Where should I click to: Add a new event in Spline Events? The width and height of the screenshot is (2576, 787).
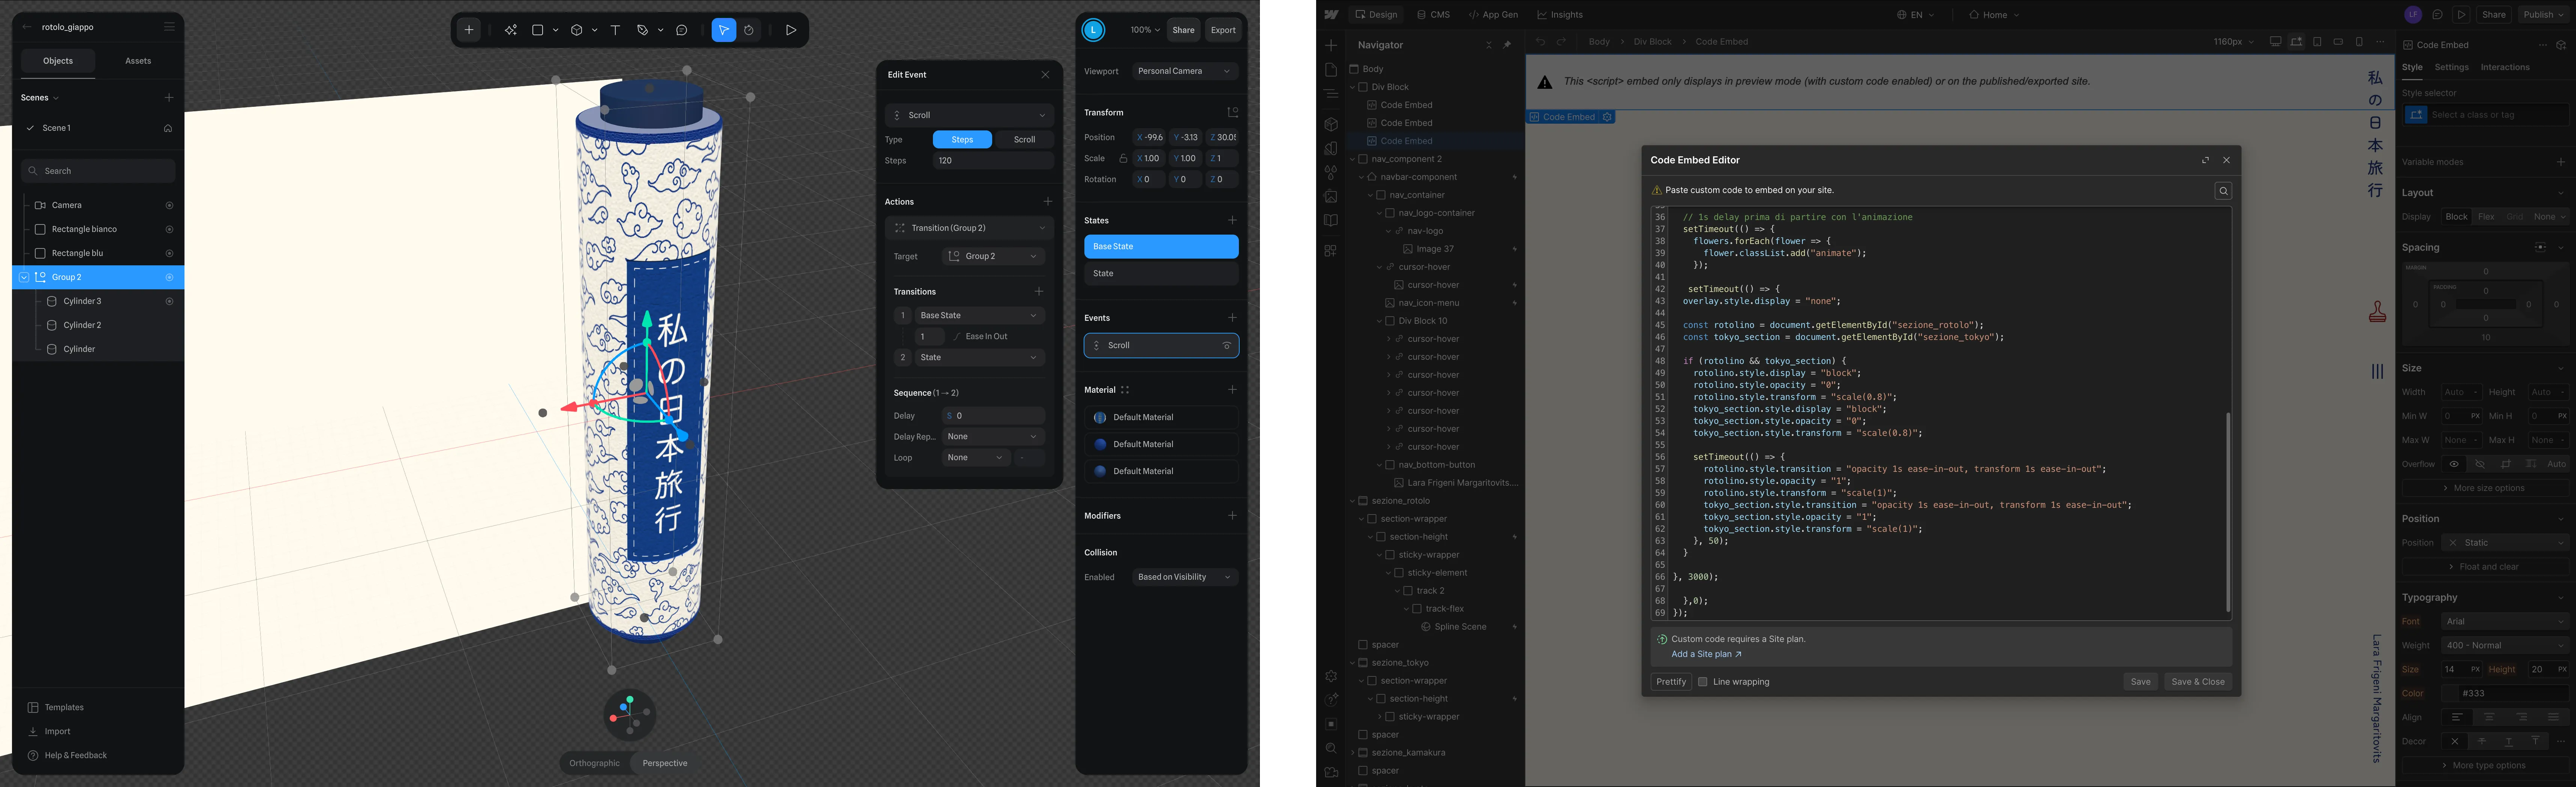pyautogui.click(x=1232, y=318)
